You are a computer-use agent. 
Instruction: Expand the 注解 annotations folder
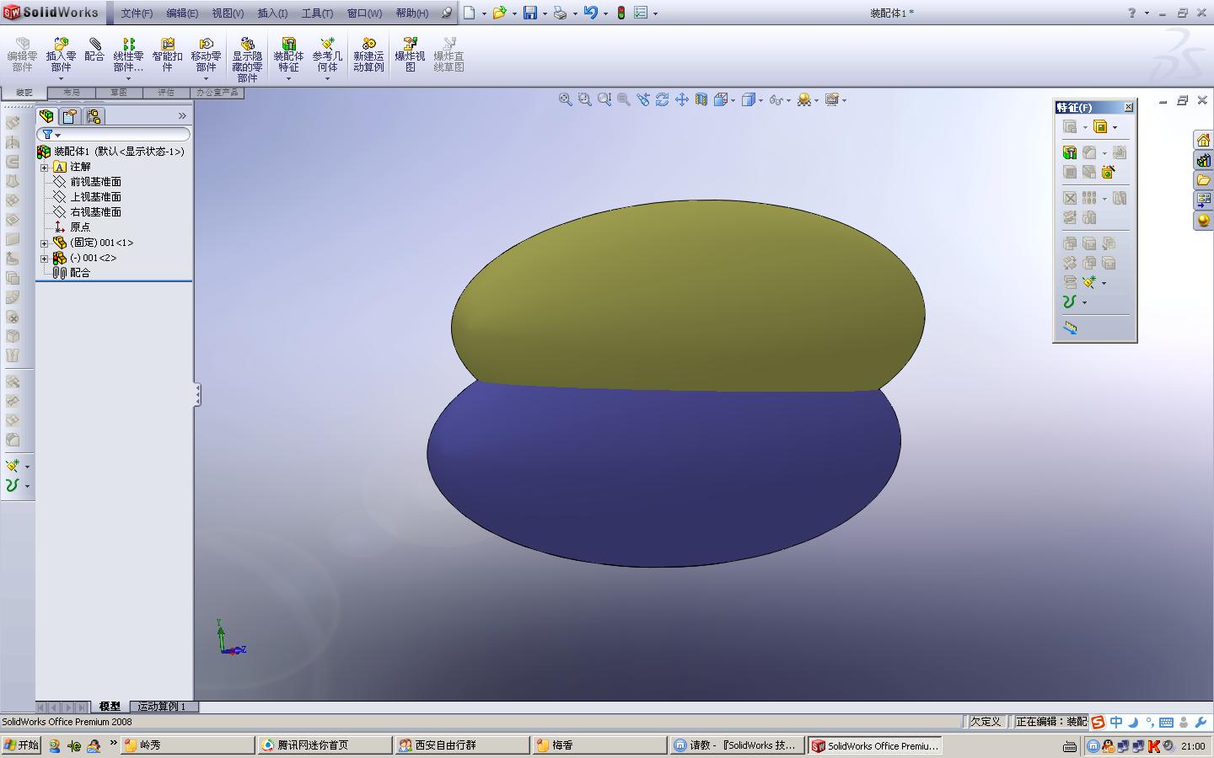pyautogui.click(x=45, y=167)
